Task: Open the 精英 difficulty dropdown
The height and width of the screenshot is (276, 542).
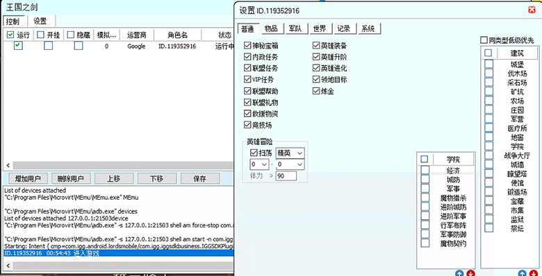Action: tap(290, 153)
